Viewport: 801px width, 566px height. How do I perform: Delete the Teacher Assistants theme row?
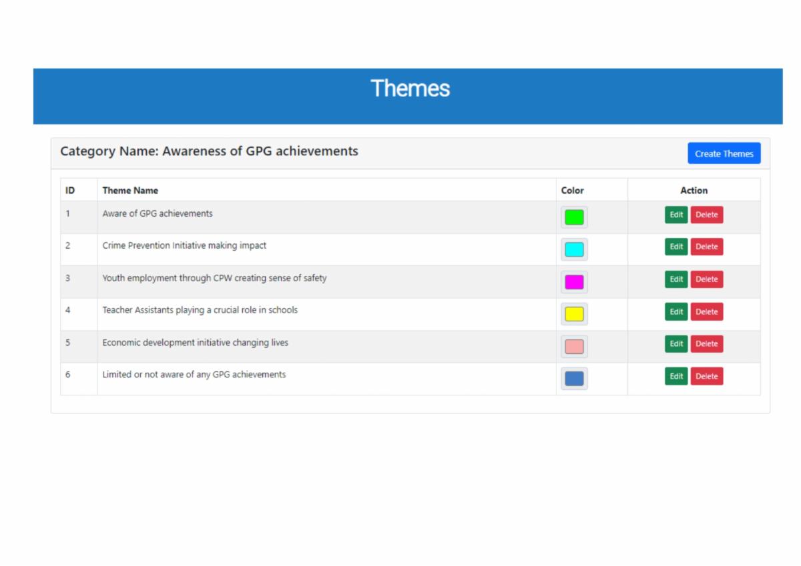pyautogui.click(x=706, y=311)
